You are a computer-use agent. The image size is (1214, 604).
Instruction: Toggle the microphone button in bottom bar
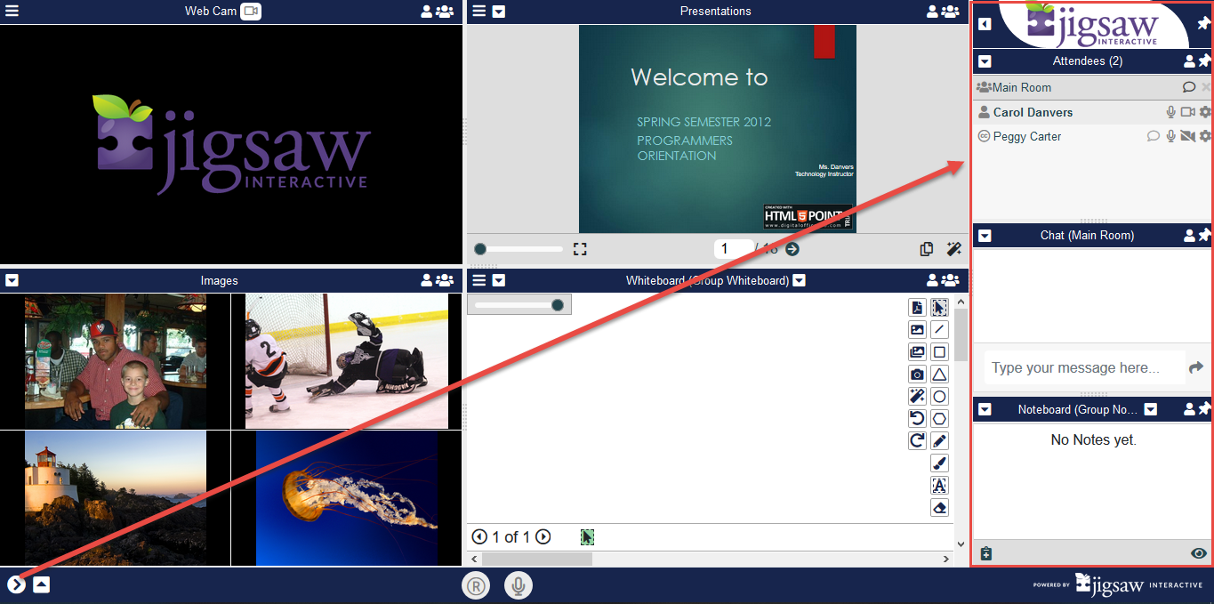[x=519, y=585]
